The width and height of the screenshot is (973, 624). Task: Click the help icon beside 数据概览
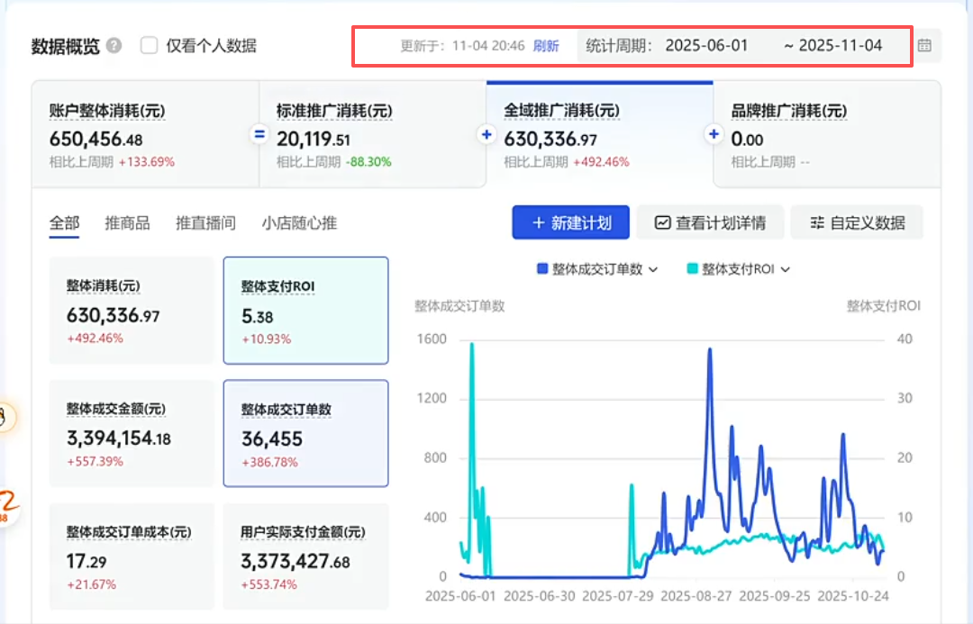pyautogui.click(x=114, y=46)
